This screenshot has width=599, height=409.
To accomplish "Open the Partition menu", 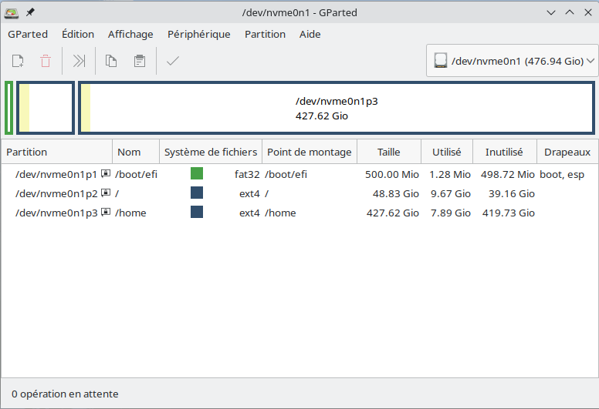I will [265, 35].
